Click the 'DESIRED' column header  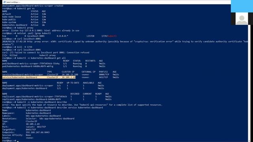click(75, 94)
